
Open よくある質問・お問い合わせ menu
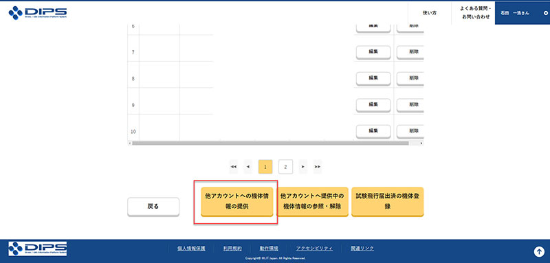click(475, 12)
